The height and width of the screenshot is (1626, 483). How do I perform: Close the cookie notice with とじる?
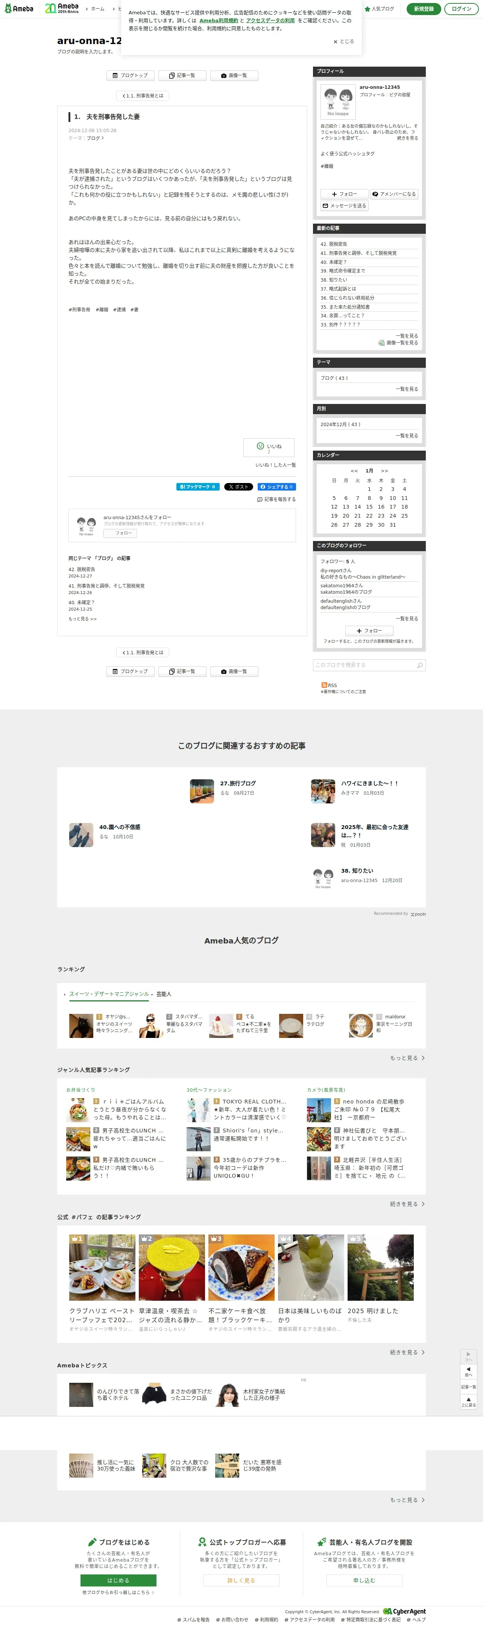point(344,42)
